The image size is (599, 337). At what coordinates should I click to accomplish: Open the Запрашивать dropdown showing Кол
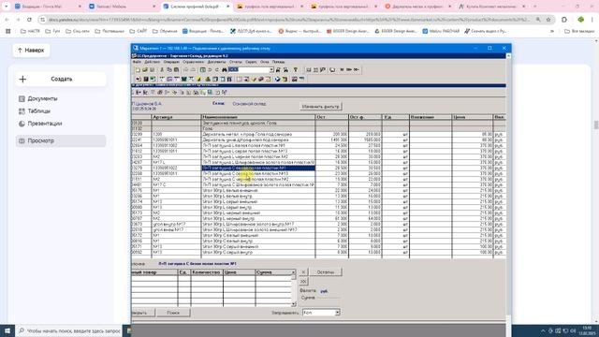pos(337,313)
